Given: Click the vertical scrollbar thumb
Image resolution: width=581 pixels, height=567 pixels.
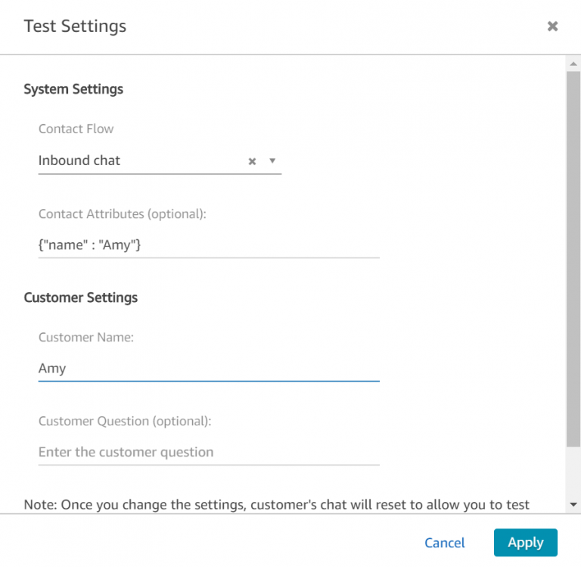Looking at the screenshot, I should (573, 257).
